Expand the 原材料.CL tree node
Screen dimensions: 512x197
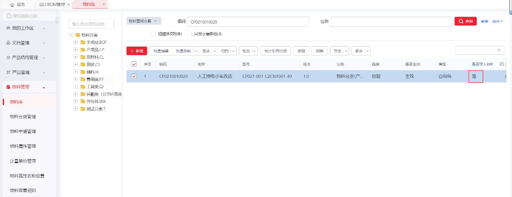(76, 57)
